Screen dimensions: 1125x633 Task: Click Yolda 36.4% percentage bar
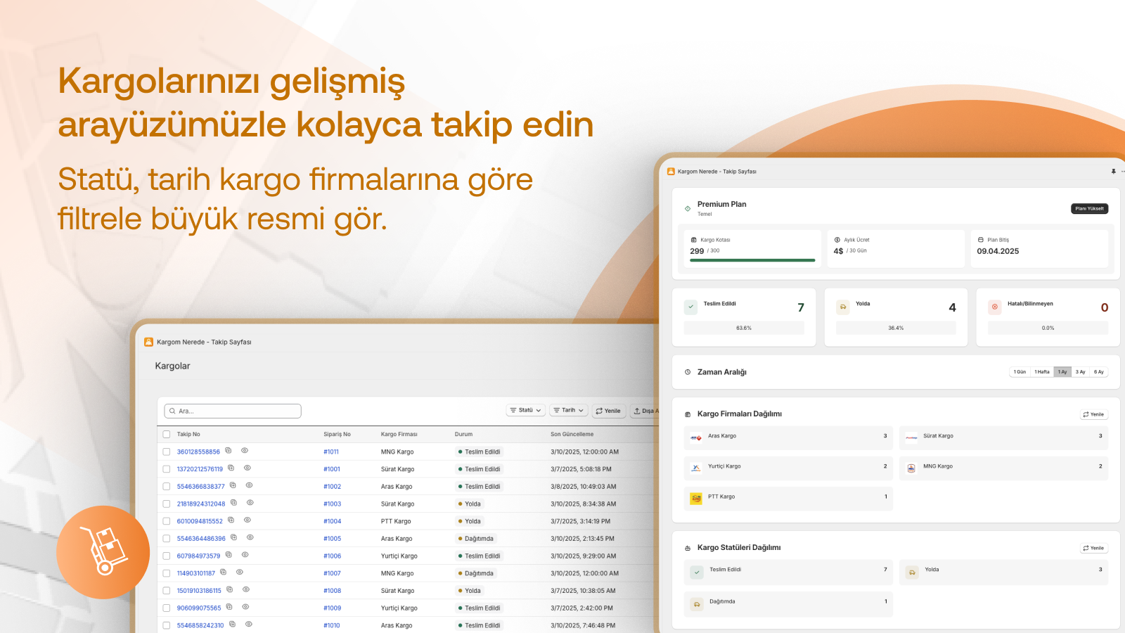point(896,328)
